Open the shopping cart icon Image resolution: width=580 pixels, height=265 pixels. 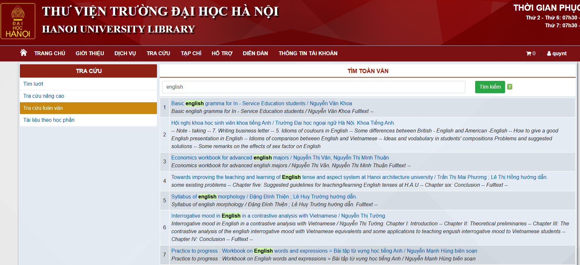[529, 54]
